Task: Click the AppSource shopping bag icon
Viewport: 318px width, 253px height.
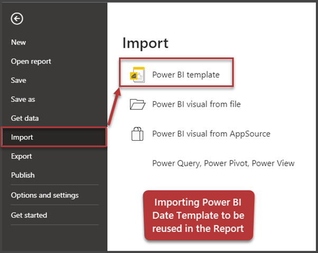Action: pyautogui.click(x=137, y=134)
